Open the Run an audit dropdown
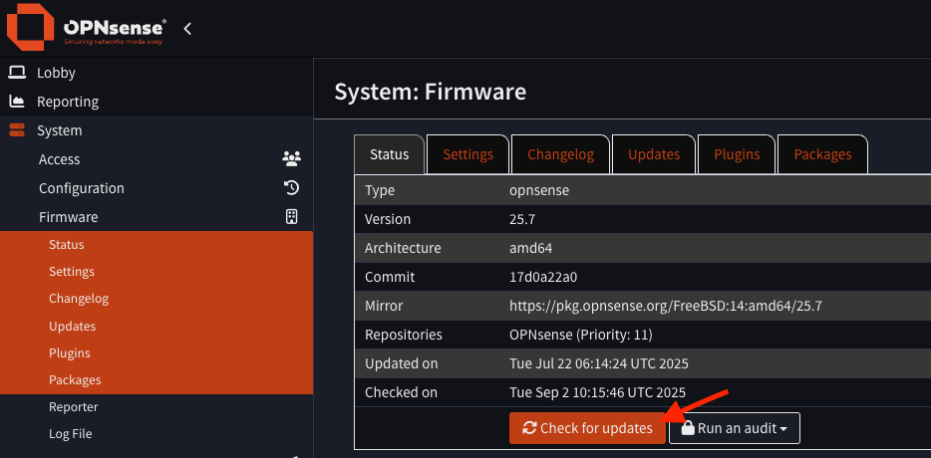This screenshot has width=931, height=458. point(735,429)
